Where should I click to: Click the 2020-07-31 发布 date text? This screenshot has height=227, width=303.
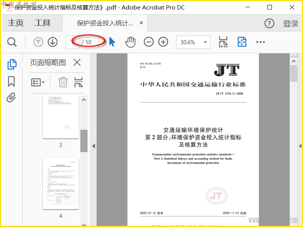click(x=151, y=213)
